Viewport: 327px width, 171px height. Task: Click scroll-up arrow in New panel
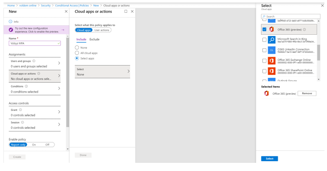coord(67,36)
